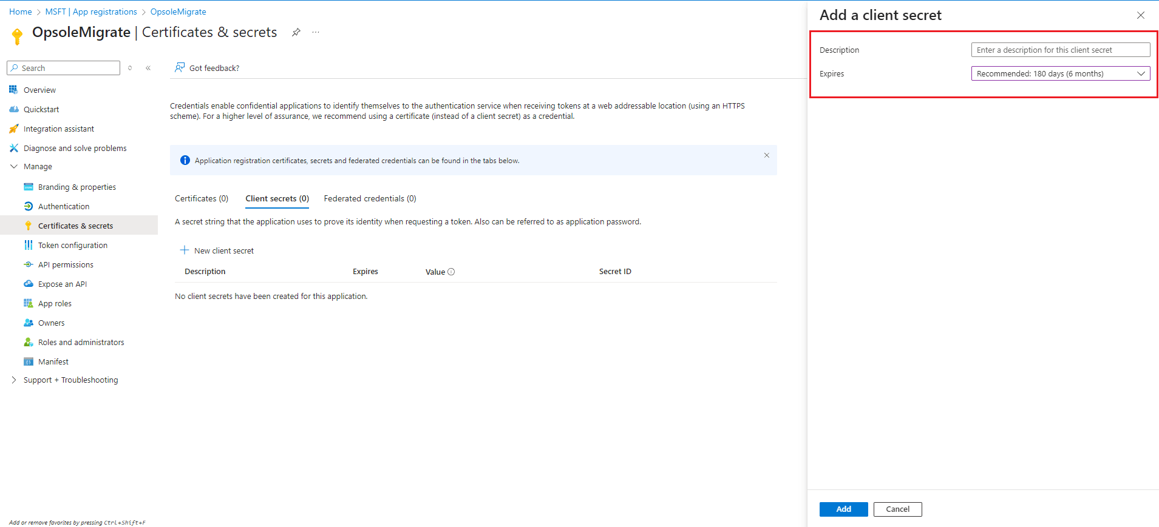This screenshot has height=527, width=1159.
Task: Open the ellipsis more options menu
Action: coord(316,33)
